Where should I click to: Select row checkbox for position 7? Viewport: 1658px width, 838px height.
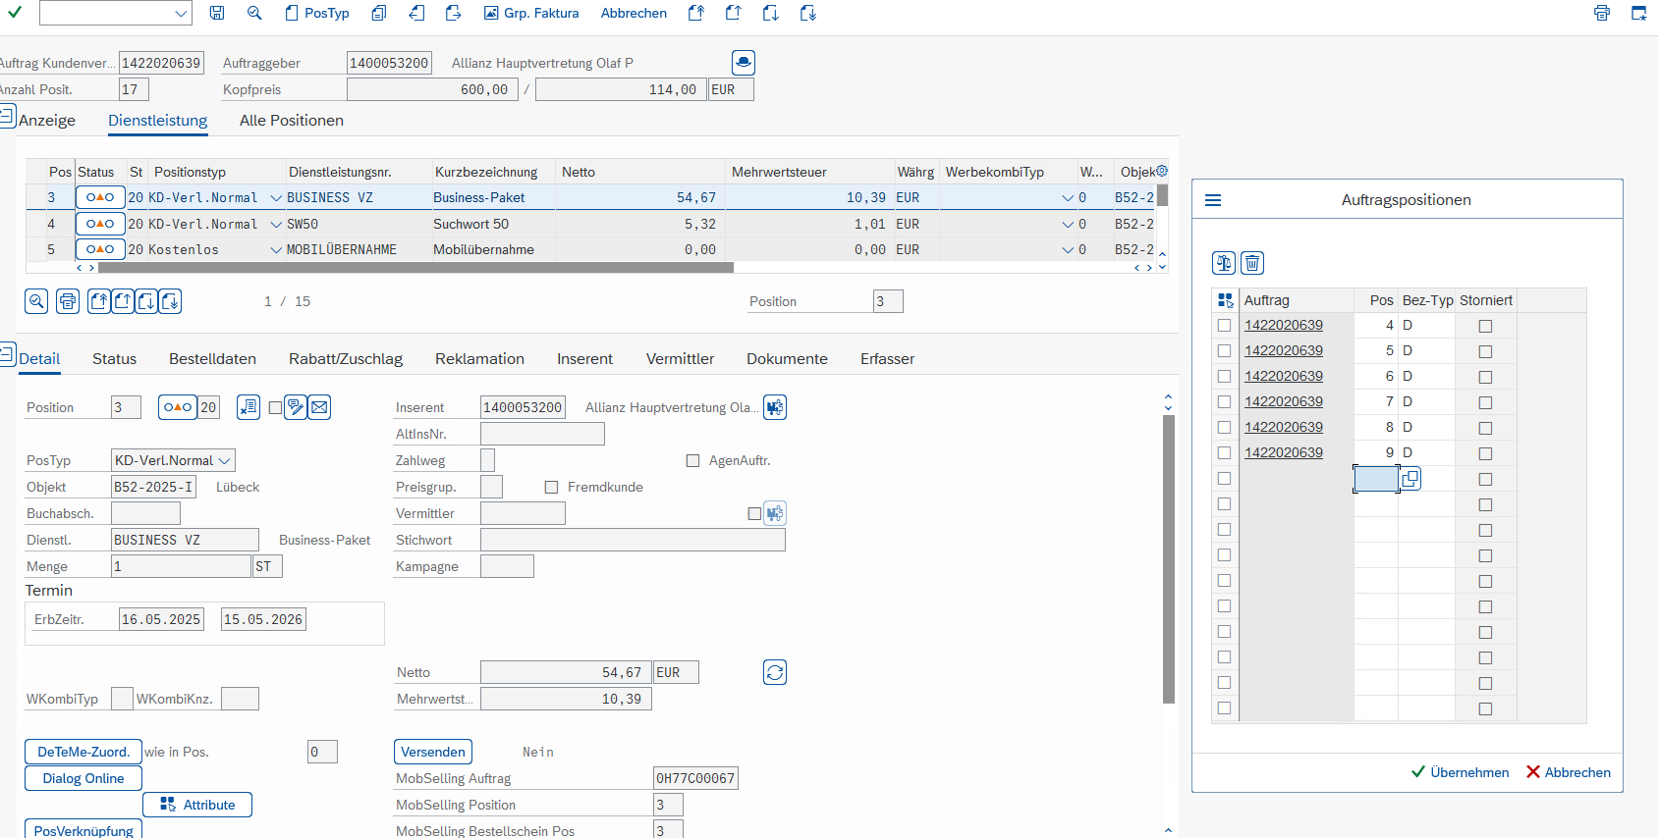[x=1224, y=401]
